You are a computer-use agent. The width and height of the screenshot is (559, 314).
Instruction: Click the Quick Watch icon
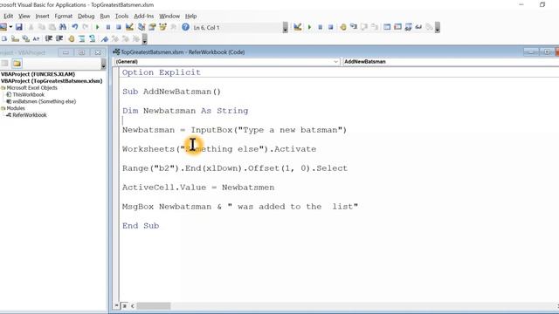click(x=419, y=27)
